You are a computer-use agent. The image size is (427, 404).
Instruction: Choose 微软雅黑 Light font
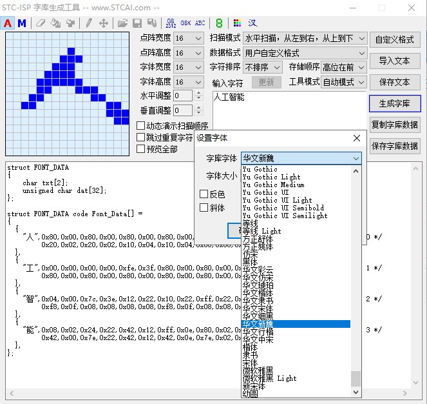[x=296, y=378]
